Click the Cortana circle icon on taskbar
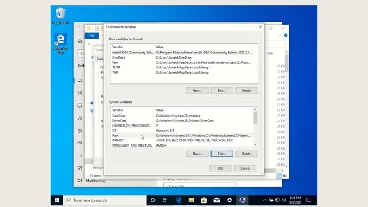Viewport: 368px width, 207px height. pos(152,200)
